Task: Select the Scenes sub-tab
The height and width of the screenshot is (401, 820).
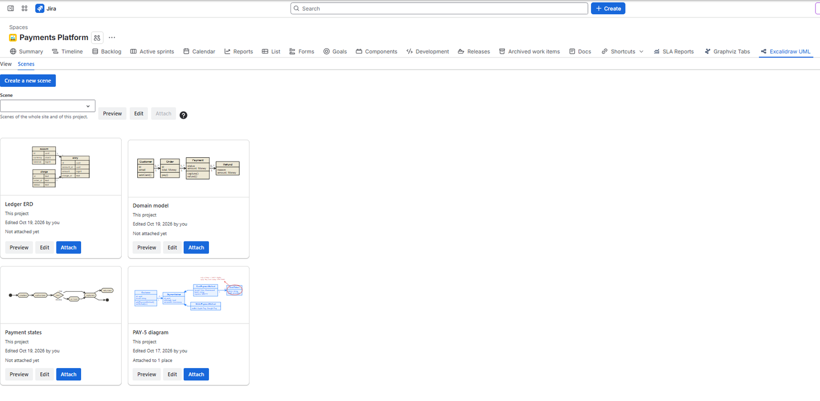Action: (26, 64)
